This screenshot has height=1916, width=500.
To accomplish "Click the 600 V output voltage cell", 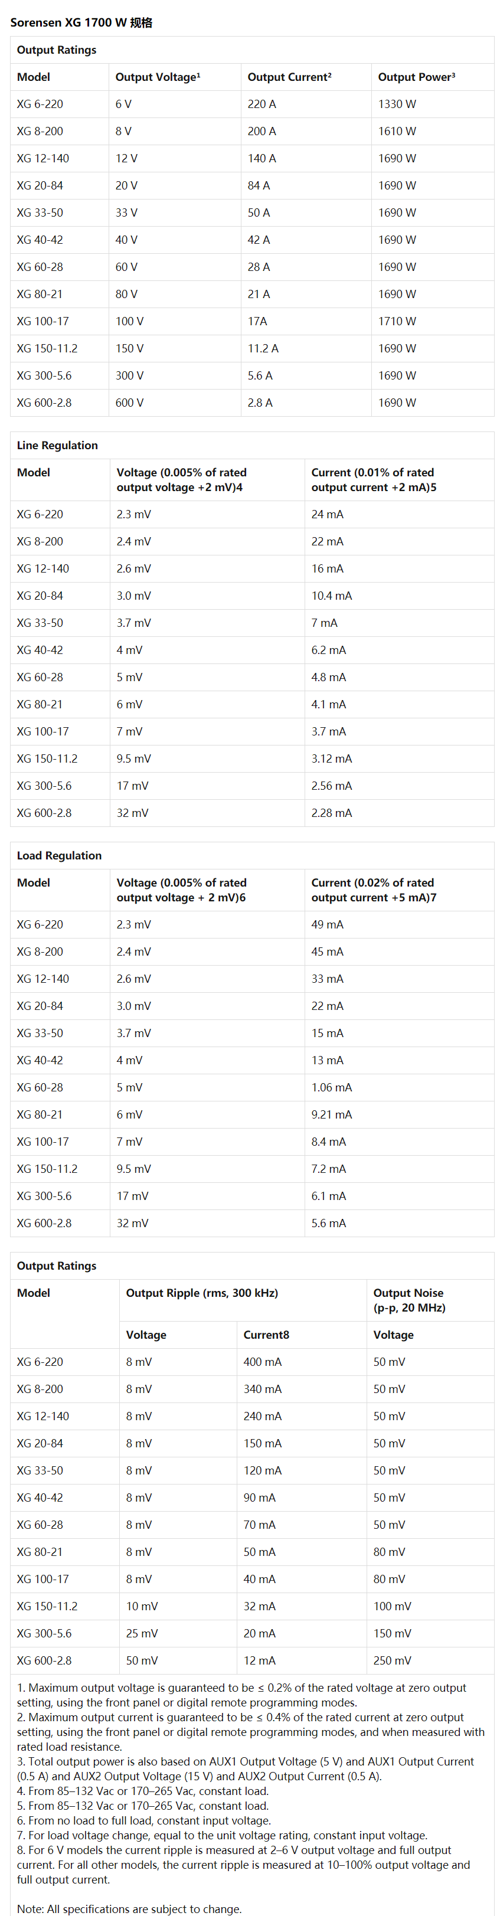I will pyautogui.click(x=129, y=403).
